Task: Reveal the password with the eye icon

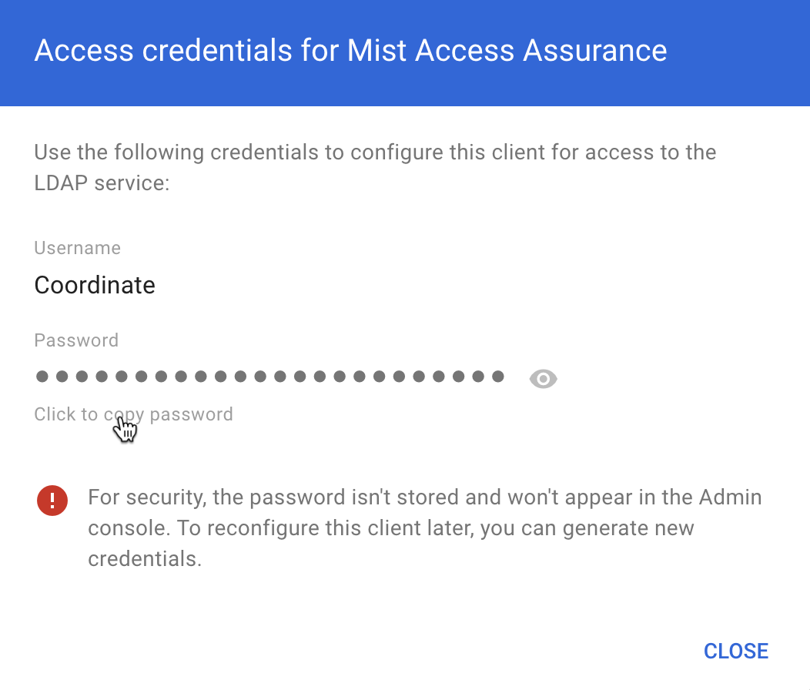Action: pos(543,378)
